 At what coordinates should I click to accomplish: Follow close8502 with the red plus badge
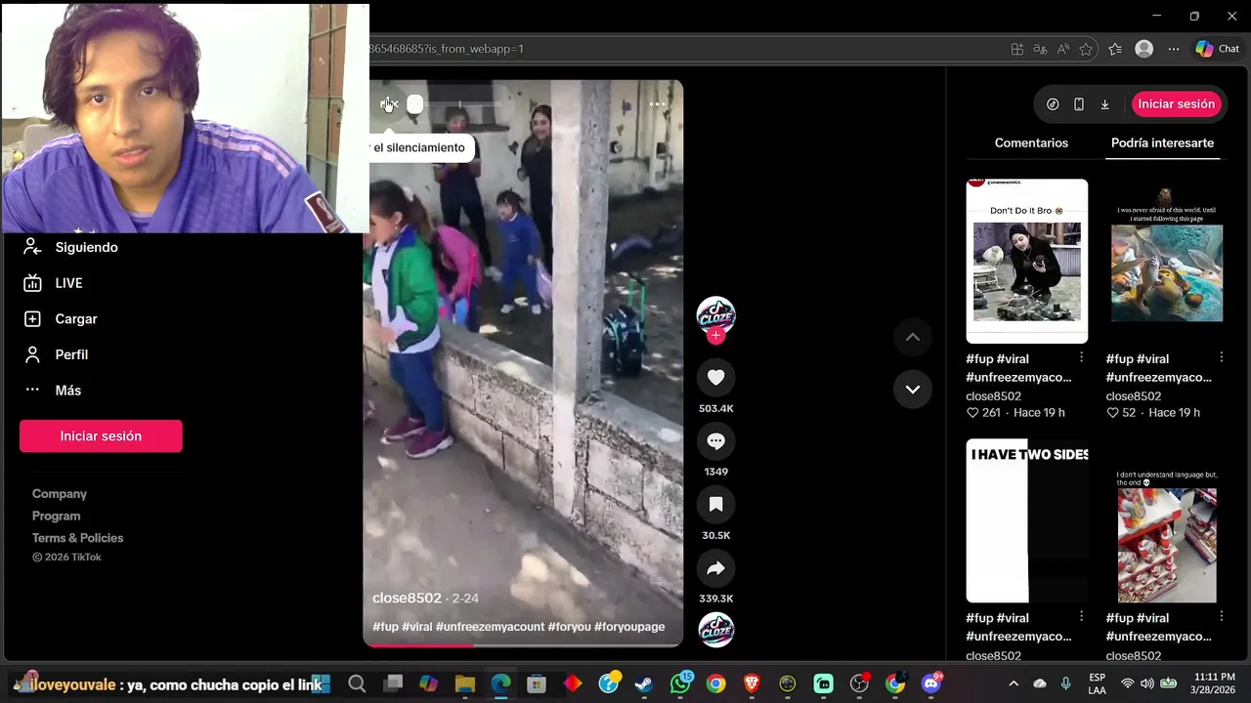(x=715, y=336)
